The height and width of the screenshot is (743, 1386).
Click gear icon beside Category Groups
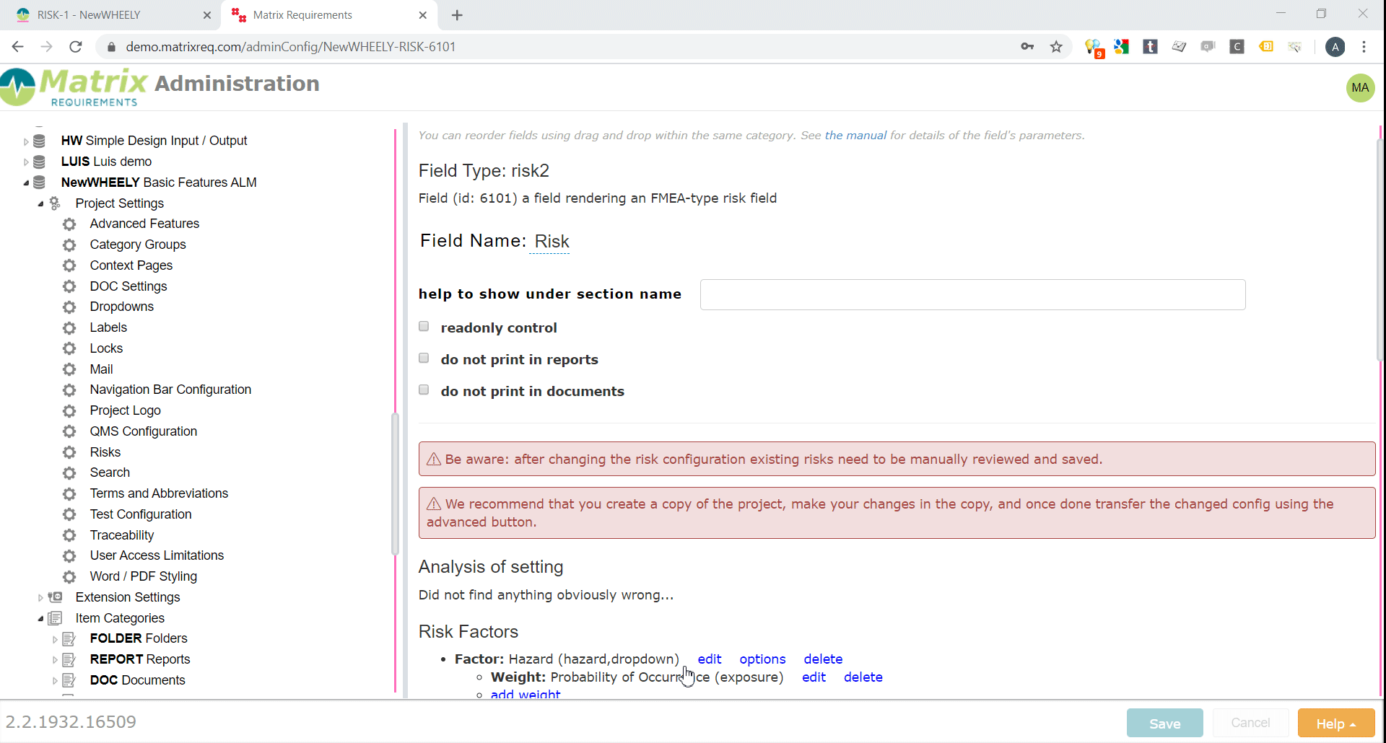tap(69, 245)
